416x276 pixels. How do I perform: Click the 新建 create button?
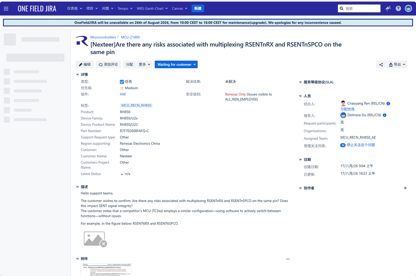[198, 8]
